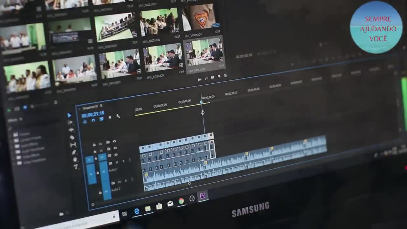Select the MVI_3412.MOV thumbnail
The width and height of the screenshot is (407, 229).
163,58
